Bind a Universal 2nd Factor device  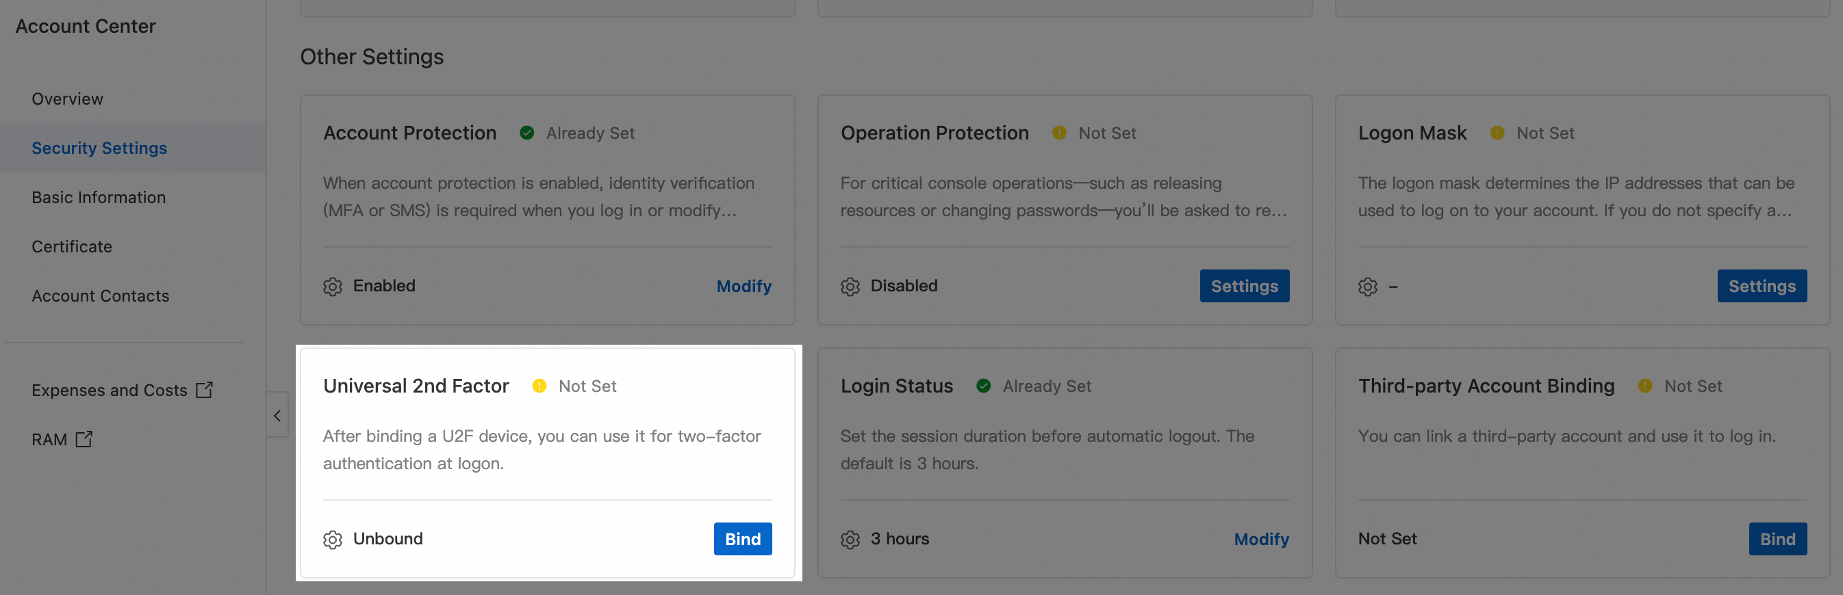point(742,540)
